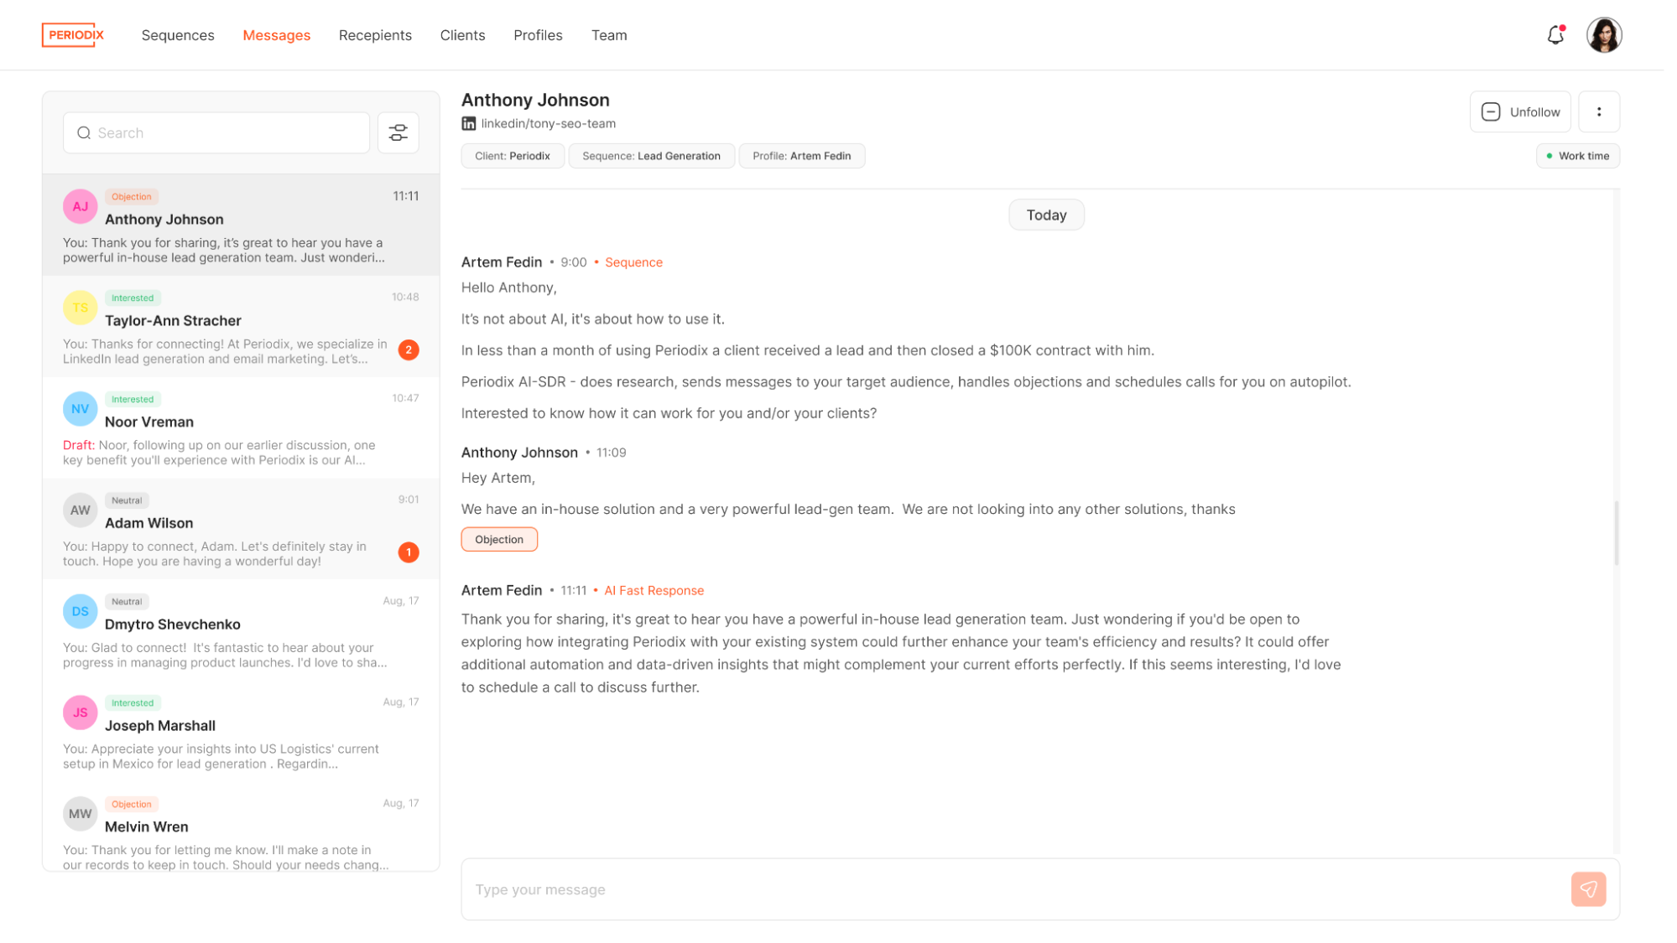Click the LinkedIn icon beside tony-seo-team
Screen dimensions: 1677x943
pyautogui.click(x=469, y=123)
